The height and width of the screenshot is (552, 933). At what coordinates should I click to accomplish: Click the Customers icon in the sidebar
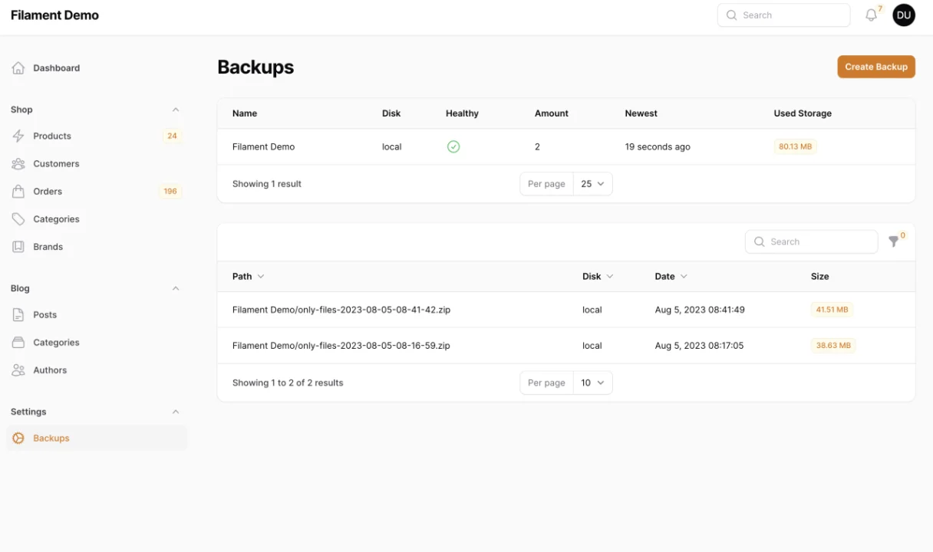[18, 163]
